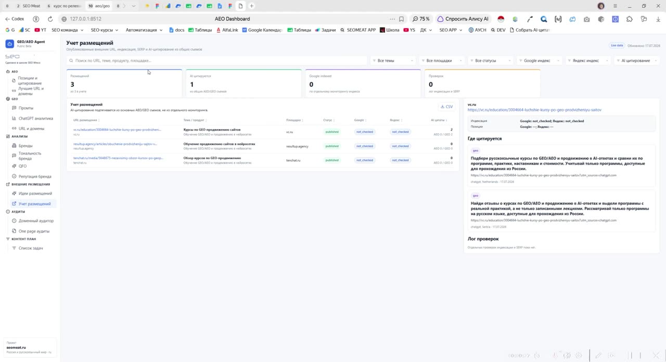The height and width of the screenshot is (362, 666).
Task: Click the page zoom 75% indicator
Action: 421,19
